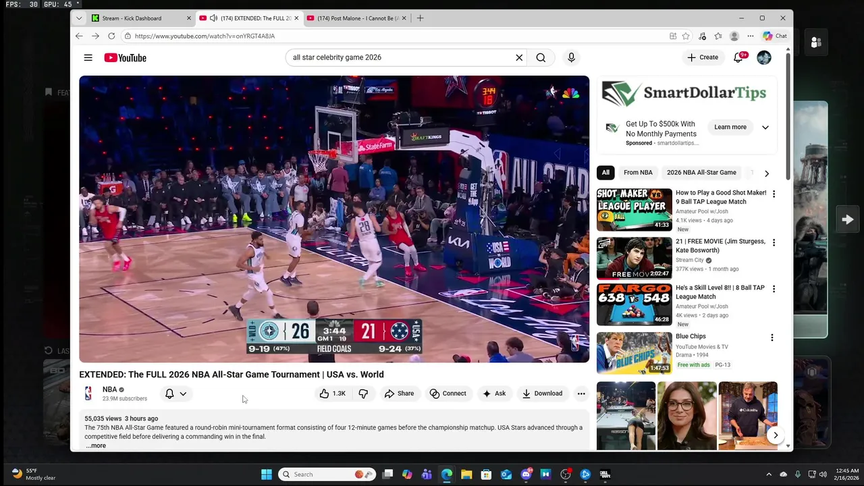Open options for Skill Level 8 video
The width and height of the screenshot is (864, 486).
pyautogui.click(x=774, y=289)
